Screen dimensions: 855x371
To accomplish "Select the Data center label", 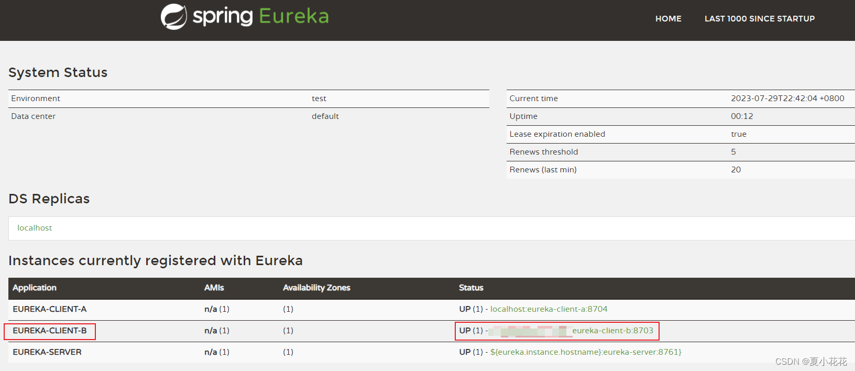I will 34,116.
